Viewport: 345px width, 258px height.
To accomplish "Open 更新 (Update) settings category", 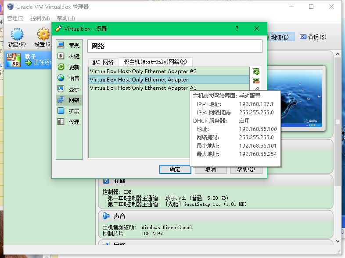I will pos(69,67).
